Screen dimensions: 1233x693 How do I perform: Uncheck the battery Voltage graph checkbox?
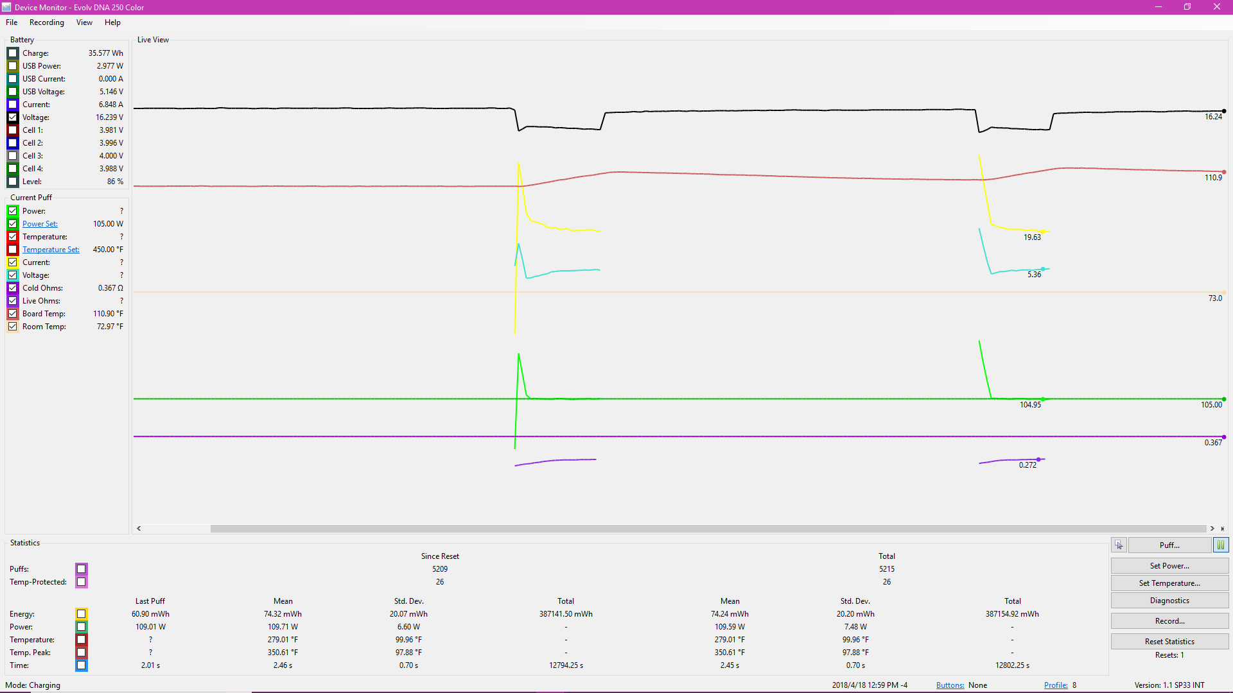13,117
